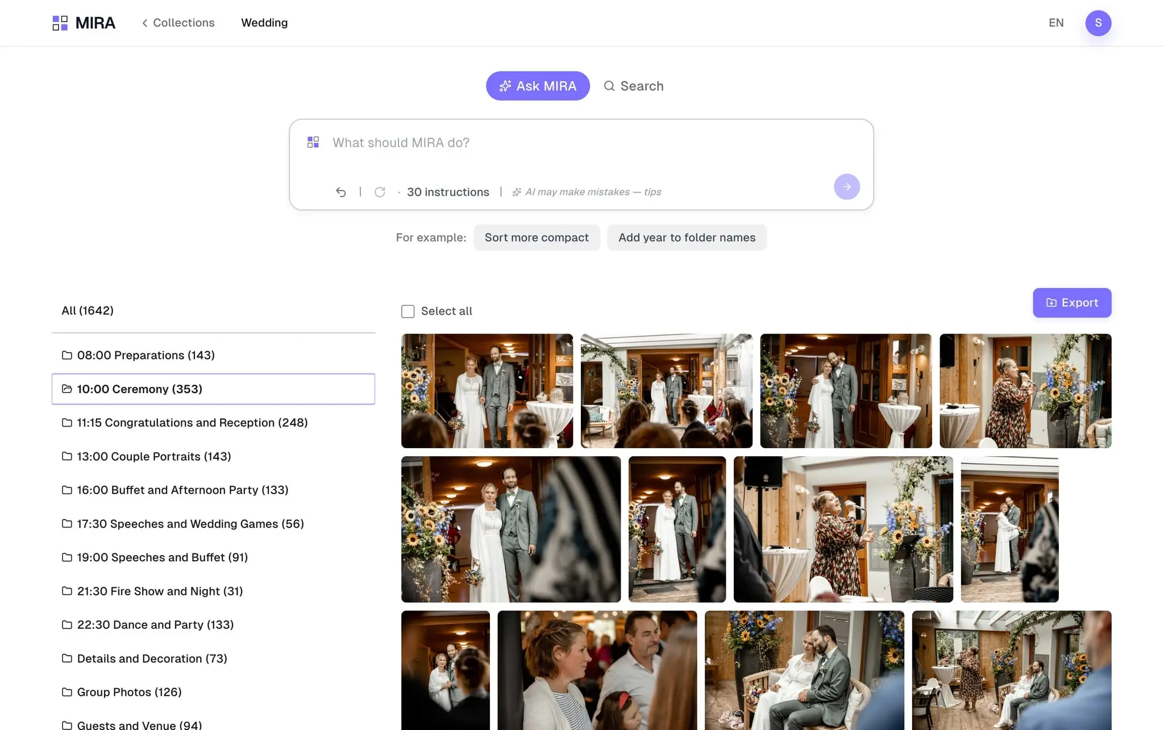Open the user avatar S menu
Screen dimensions: 1164x730
[x=1098, y=23]
